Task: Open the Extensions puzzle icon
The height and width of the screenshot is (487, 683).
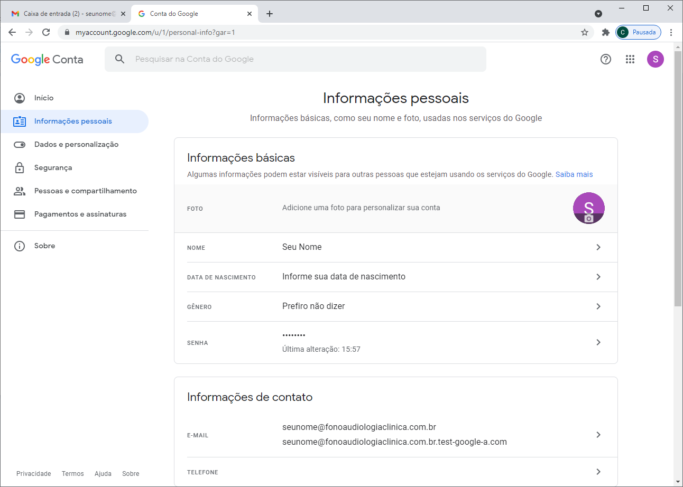Action: click(606, 32)
